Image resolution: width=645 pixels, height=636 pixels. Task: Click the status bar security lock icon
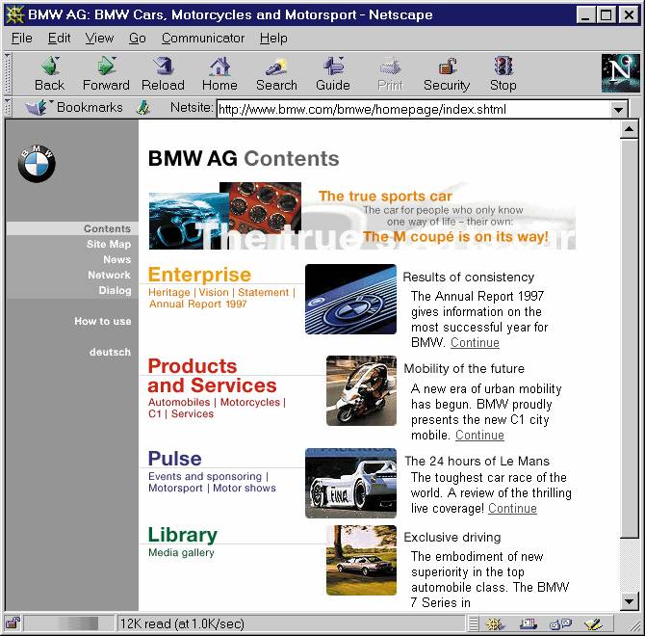pos(13,623)
